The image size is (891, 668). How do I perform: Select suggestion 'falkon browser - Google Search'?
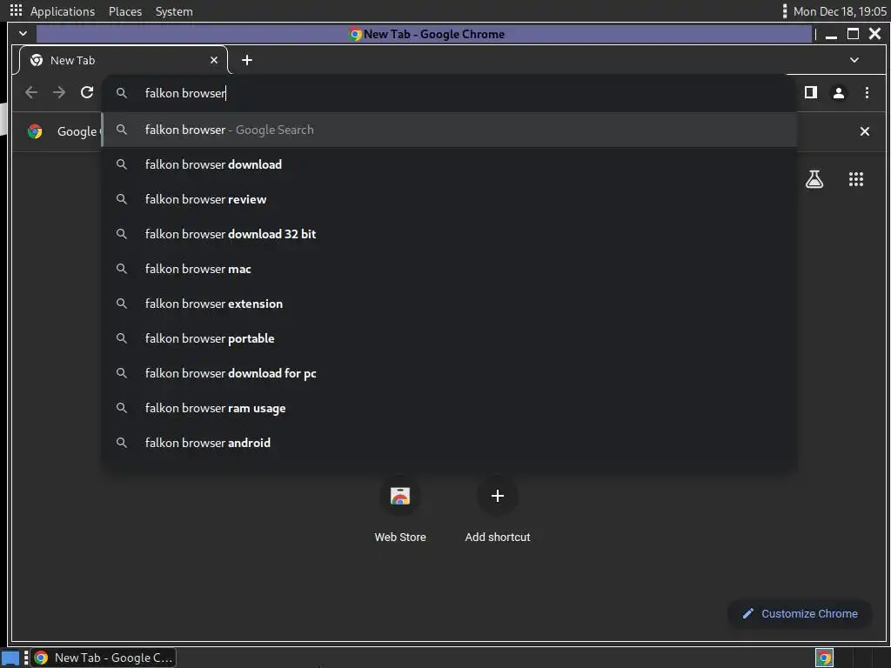[449, 130]
